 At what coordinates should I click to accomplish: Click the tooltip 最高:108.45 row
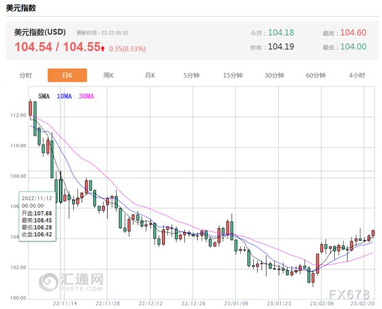pyautogui.click(x=37, y=220)
